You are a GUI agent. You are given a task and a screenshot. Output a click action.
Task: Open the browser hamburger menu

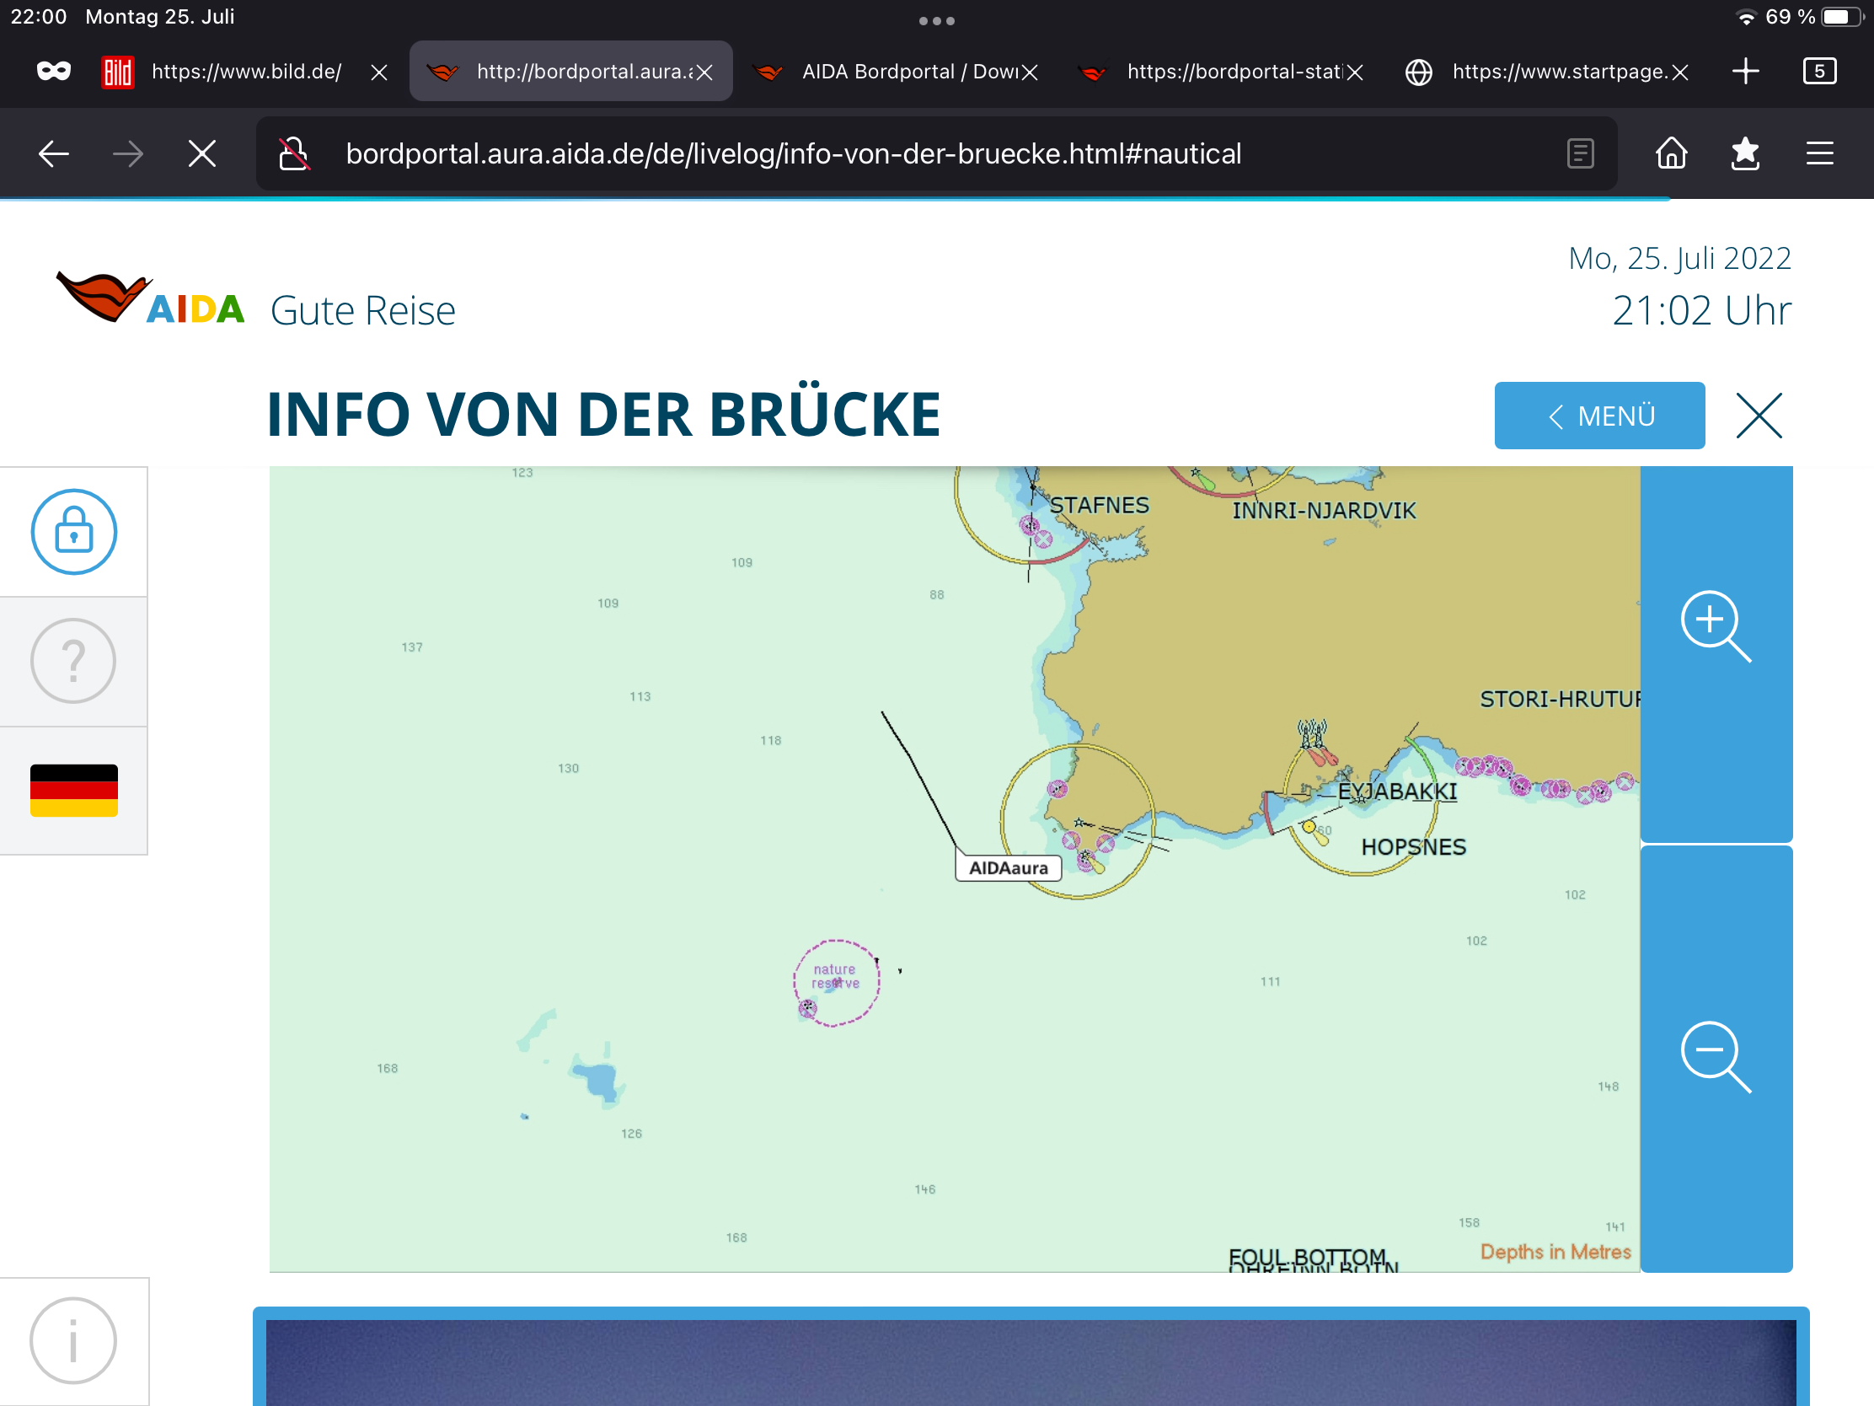click(x=1819, y=153)
